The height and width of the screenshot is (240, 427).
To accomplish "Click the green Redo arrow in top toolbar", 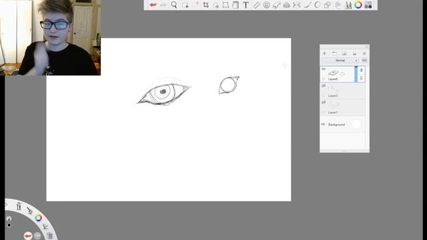I will click(163, 5).
